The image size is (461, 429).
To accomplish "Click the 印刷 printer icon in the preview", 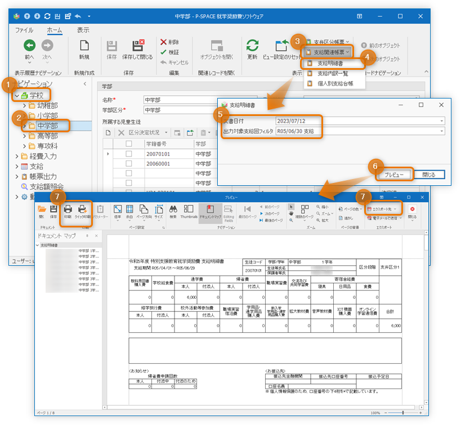I will pyautogui.click(x=68, y=209).
